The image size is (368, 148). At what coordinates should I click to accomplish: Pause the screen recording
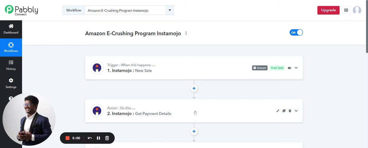tap(98, 138)
